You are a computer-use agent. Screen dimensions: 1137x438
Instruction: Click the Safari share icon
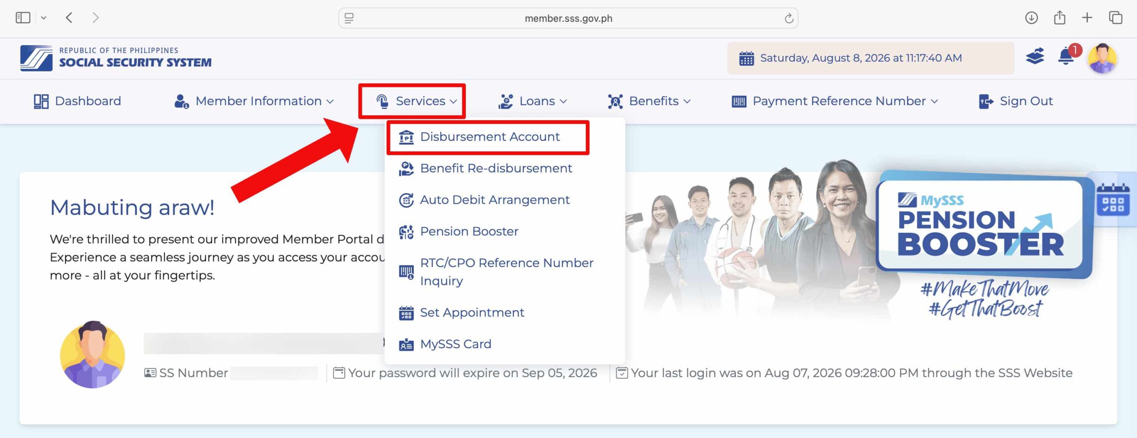[x=1060, y=17]
